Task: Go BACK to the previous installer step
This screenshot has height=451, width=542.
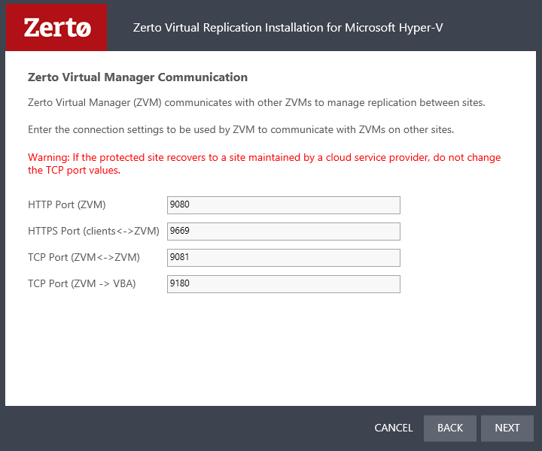Action: pyautogui.click(x=449, y=428)
